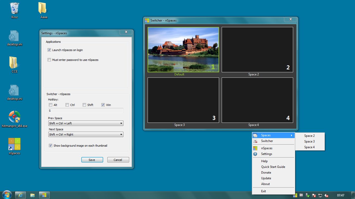
Task: Select the Aaaa folder on desktop
Action: 42,9
